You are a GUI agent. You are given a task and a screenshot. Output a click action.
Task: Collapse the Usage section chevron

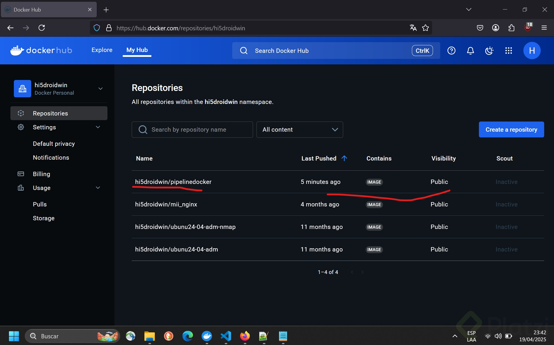coord(98,188)
